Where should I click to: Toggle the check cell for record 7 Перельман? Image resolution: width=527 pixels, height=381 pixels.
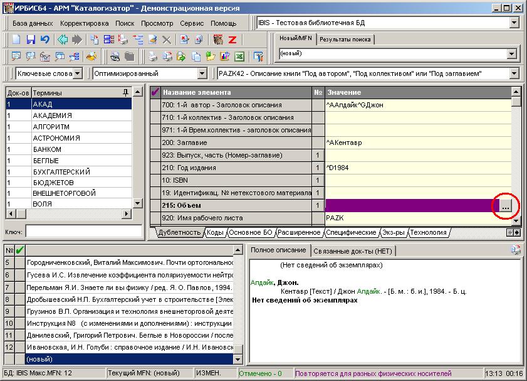(x=19, y=288)
